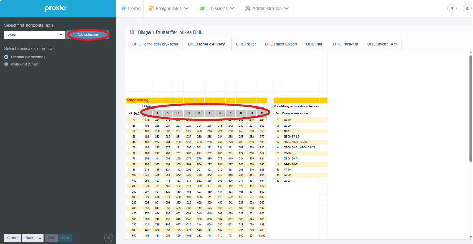The image size is (473, 244).
Task: Open the user profile icon
Action: (x=467, y=8)
